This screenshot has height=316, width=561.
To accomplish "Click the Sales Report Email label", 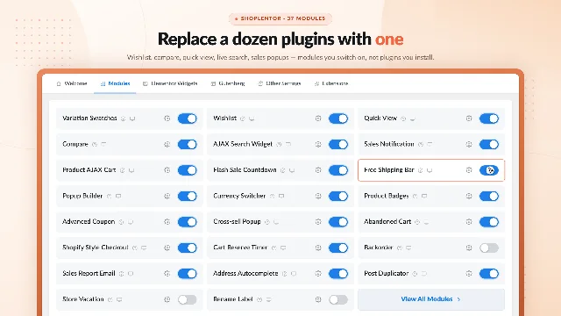I will pyautogui.click(x=89, y=273).
